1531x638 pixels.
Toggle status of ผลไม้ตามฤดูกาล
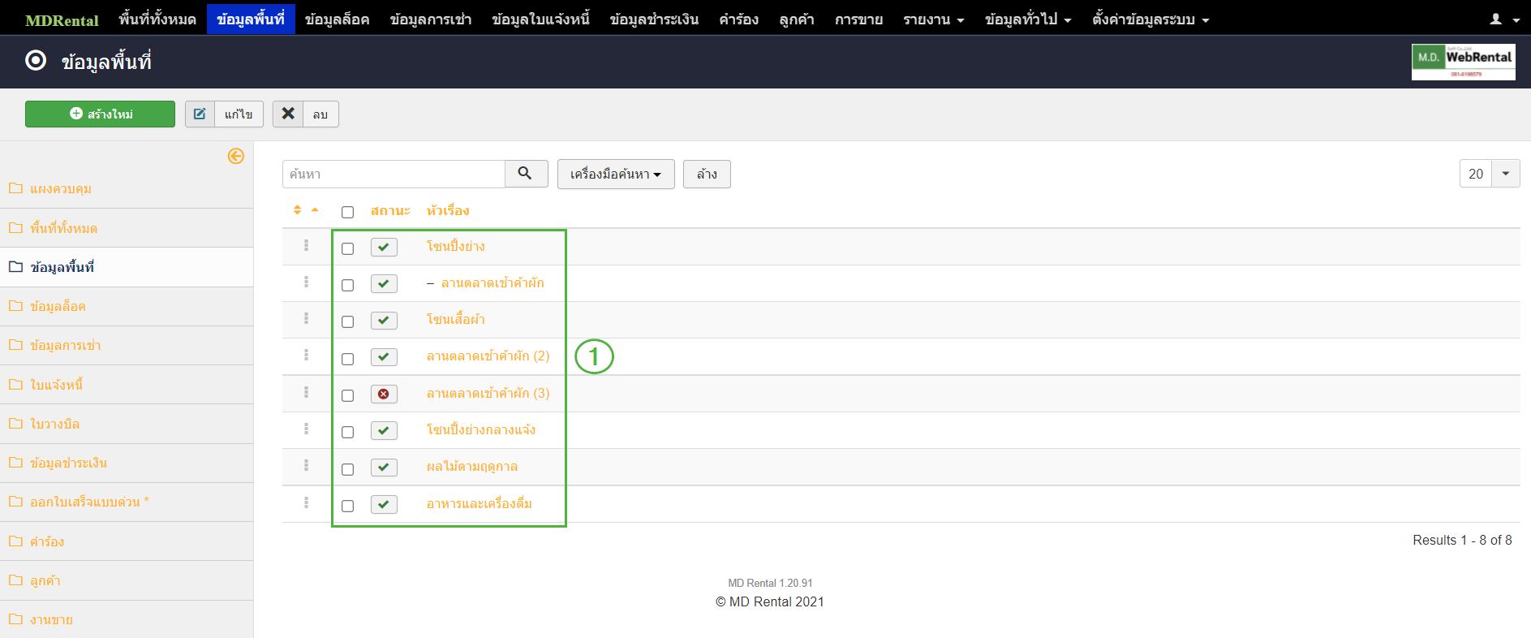point(384,468)
